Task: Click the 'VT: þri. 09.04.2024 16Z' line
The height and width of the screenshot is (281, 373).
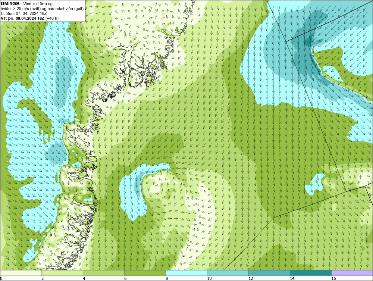Action: pyautogui.click(x=22, y=18)
